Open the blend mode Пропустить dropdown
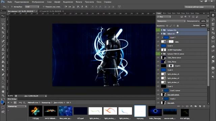The height and width of the screenshot is (121, 216). [171, 21]
